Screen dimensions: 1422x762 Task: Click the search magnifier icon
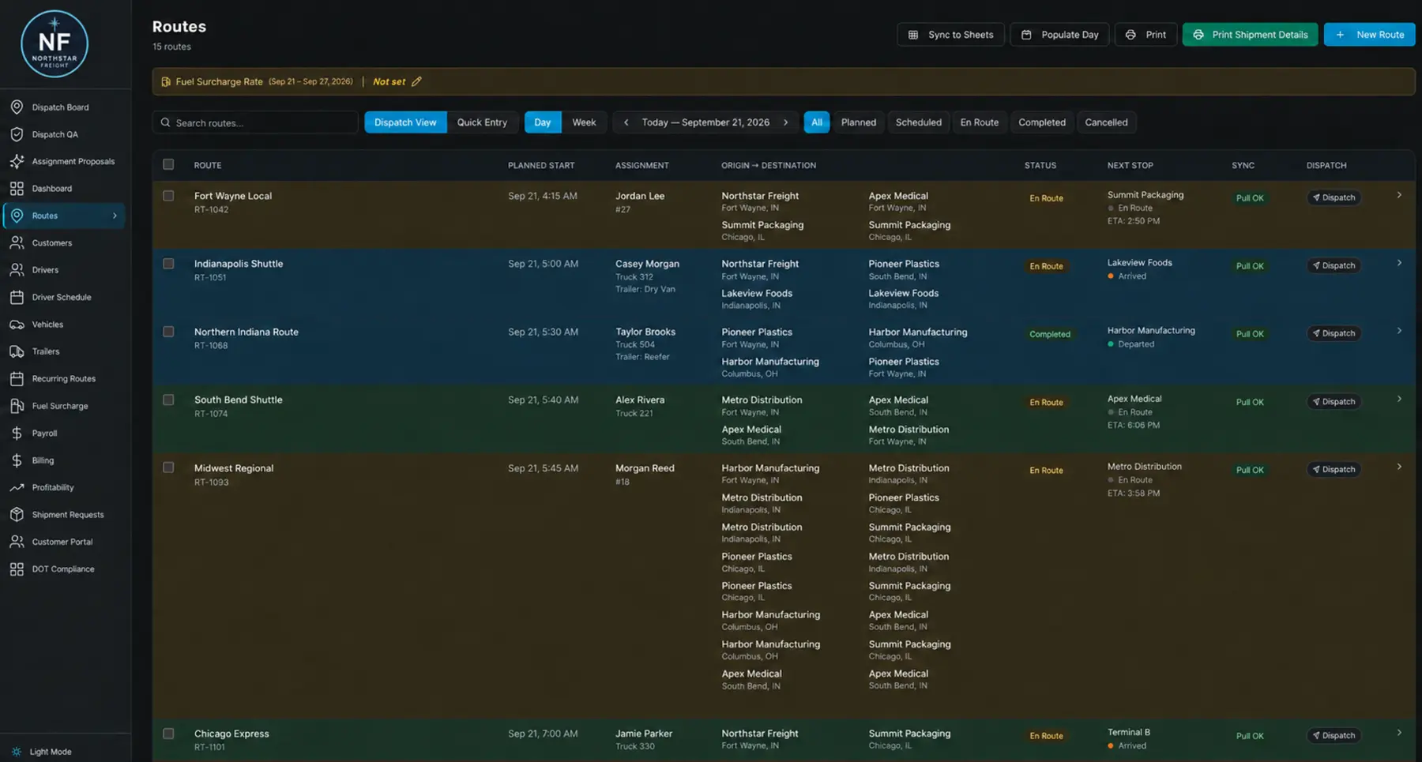(165, 122)
